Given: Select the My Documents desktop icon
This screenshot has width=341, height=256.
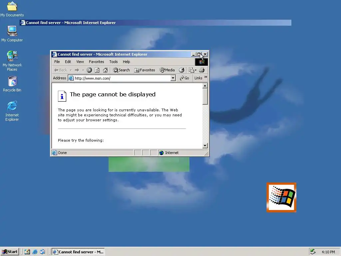Looking at the screenshot, I should coord(12,9).
